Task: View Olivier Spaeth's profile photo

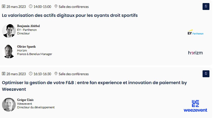Action: coord(9,51)
